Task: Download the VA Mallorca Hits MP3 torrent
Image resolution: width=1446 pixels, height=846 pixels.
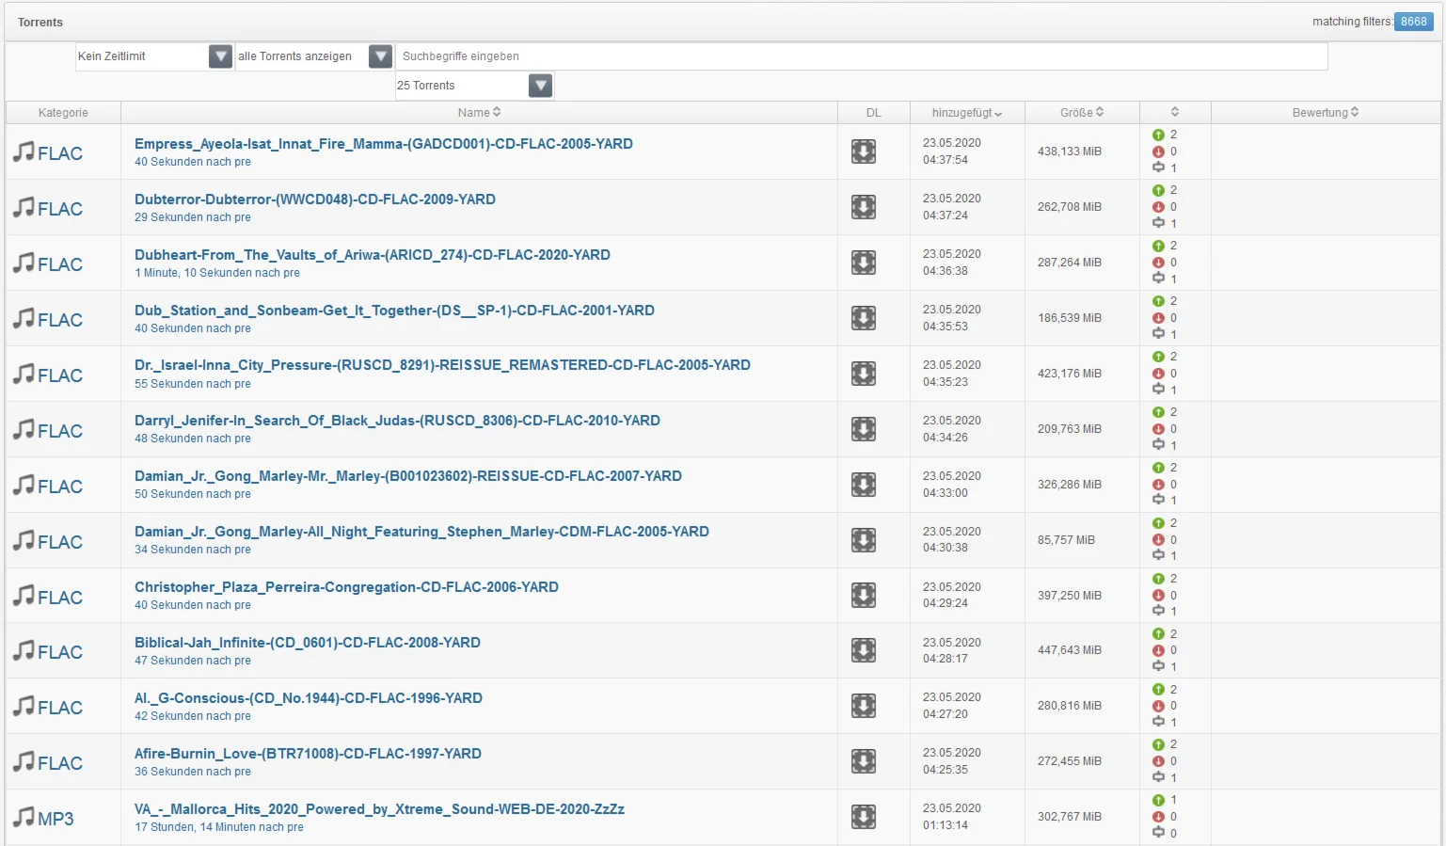Action: point(863,817)
